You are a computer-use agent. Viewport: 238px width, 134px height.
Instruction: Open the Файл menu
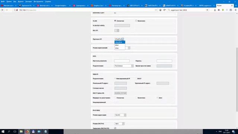[x=3, y=1]
